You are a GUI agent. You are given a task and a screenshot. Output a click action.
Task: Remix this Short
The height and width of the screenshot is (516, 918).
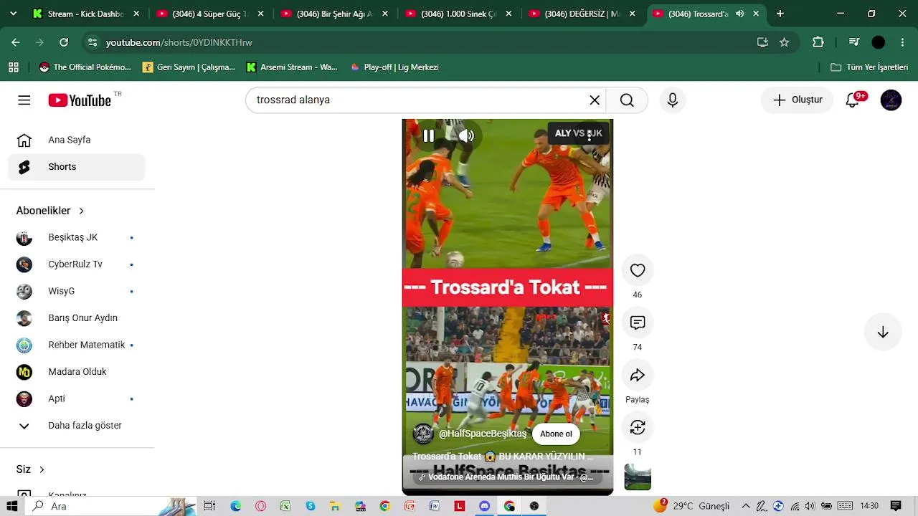[x=638, y=428]
